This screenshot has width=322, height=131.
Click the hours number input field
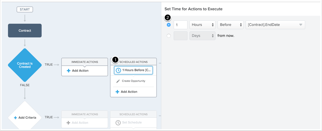click(181, 25)
